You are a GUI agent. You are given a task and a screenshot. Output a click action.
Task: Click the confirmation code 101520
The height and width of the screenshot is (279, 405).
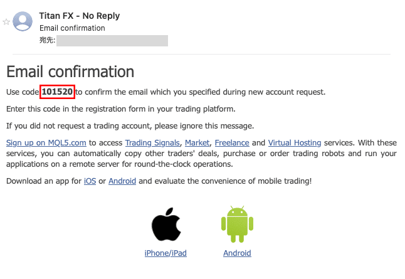pyautogui.click(x=58, y=92)
